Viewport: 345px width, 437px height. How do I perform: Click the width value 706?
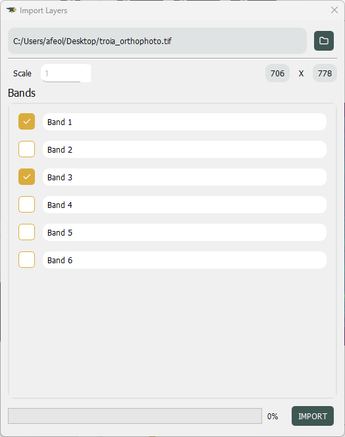click(277, 73)
